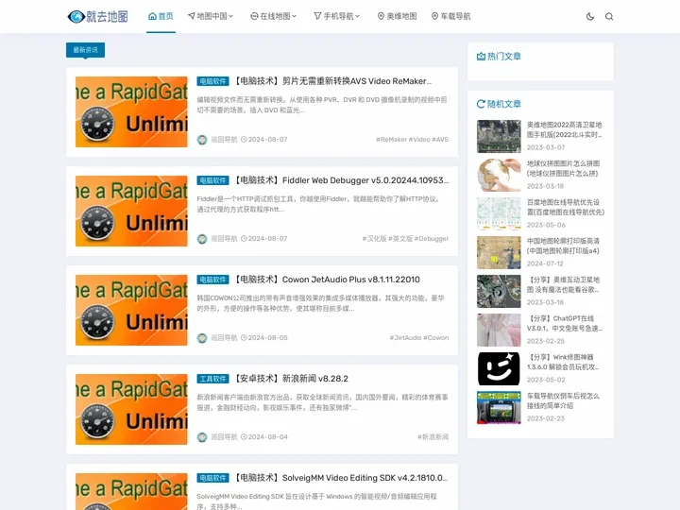The height and width of the screenshot is (510, 680).
Task: Click Fiddler Web Debugger article thumbnail
Action: coord(131,211)
